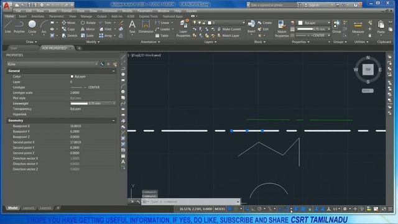The image size is (398, 224).
Task: Insert a Table
Action: (x=162, y=35)
